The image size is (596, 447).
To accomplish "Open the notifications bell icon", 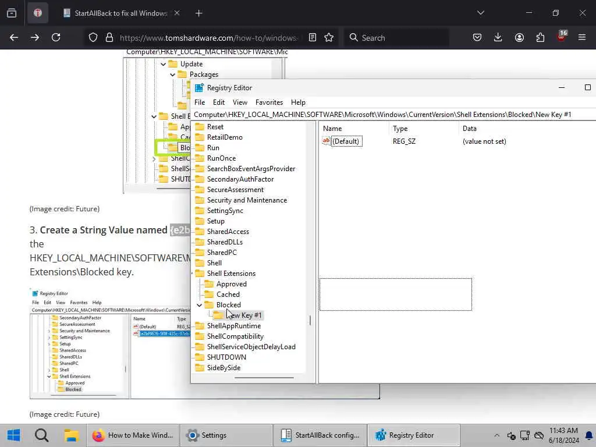I will pos(589,435).
